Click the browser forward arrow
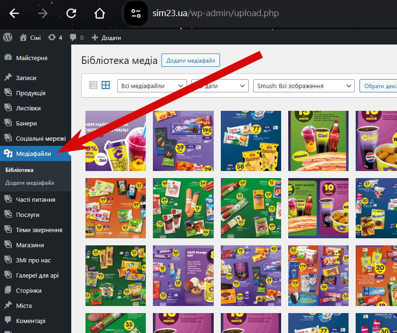 [x=43, y=13]
